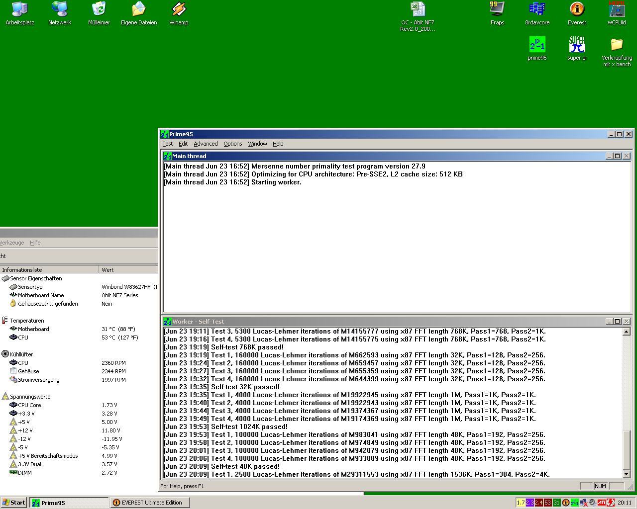Click the Prime95 title bar icon
This screenshot has width=637, height=509.
[164, 134]
